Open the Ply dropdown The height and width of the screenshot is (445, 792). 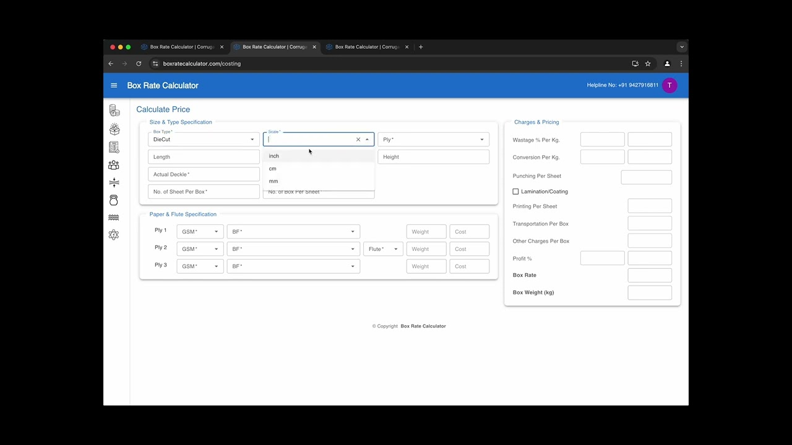[x=434, y=140]
